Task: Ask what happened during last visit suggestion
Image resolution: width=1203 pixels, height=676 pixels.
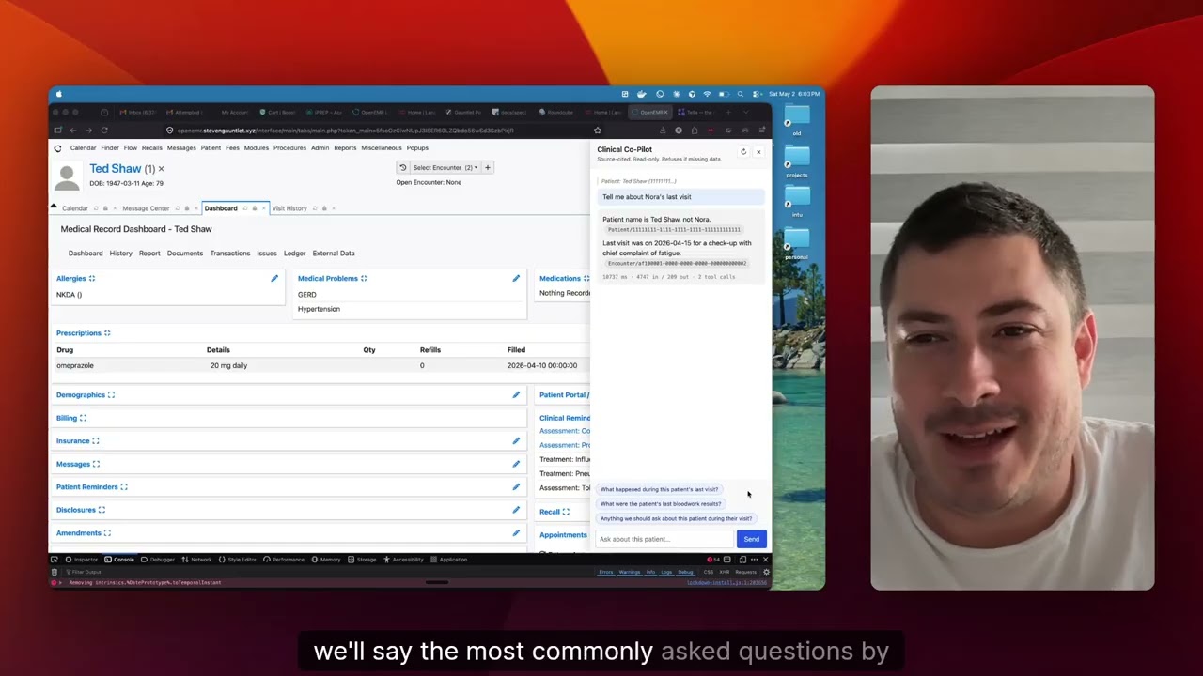Action: pos(659,489)
